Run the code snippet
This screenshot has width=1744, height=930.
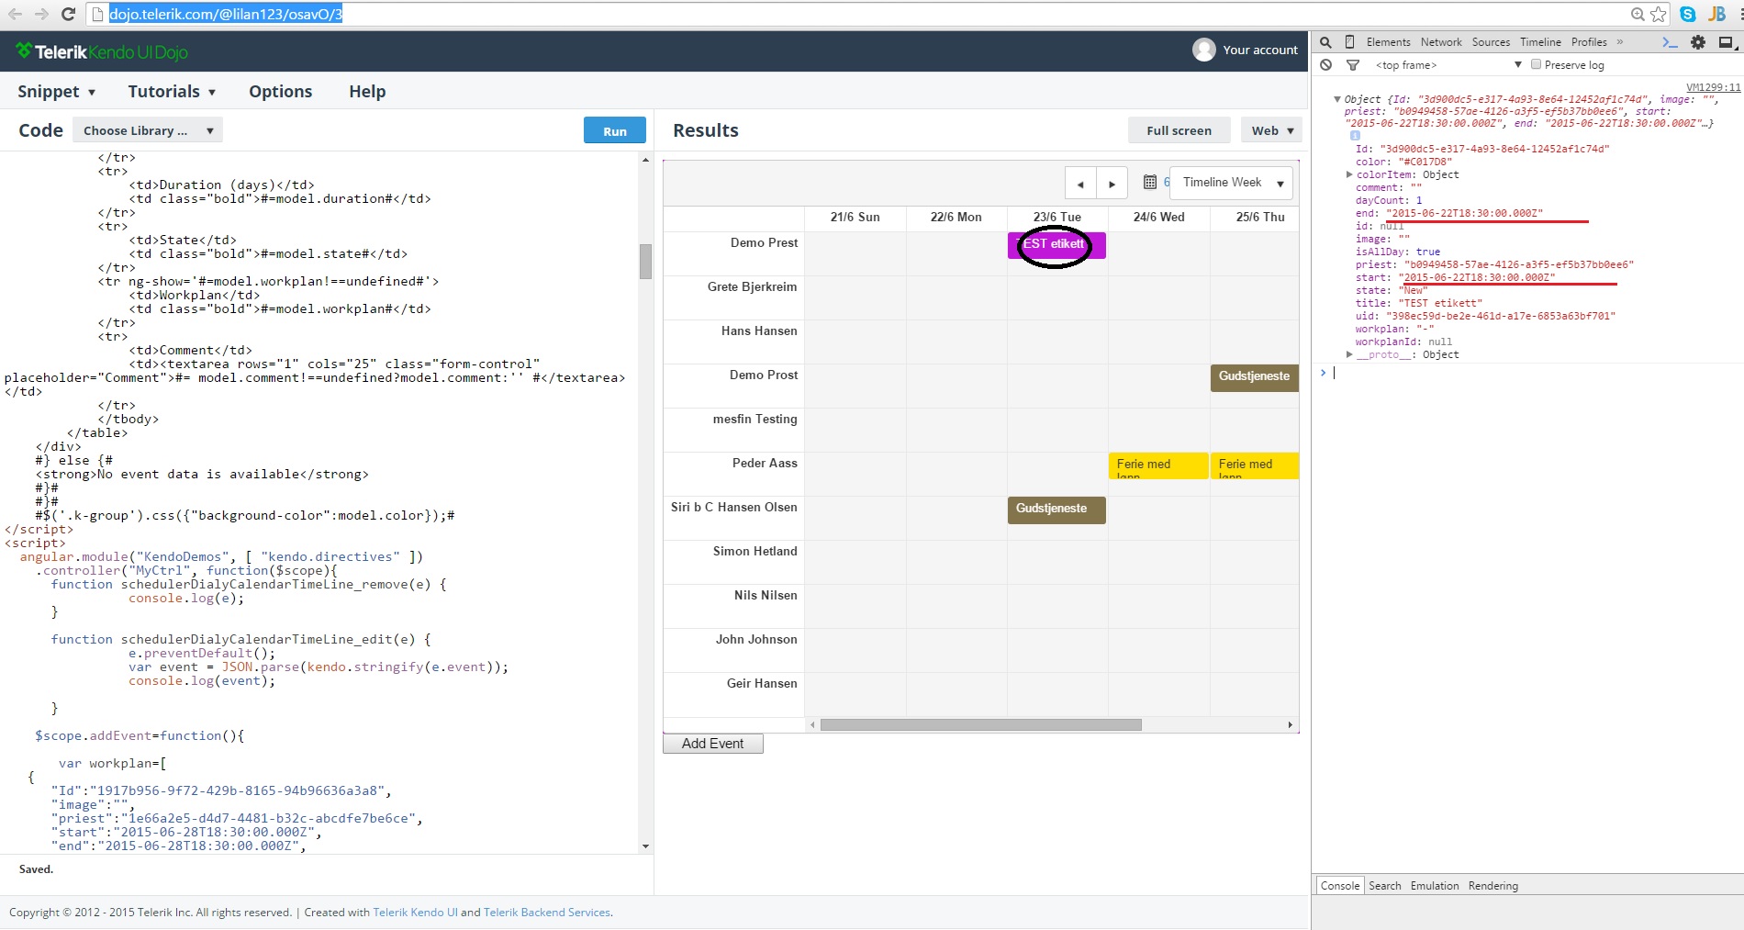[615, 130]
